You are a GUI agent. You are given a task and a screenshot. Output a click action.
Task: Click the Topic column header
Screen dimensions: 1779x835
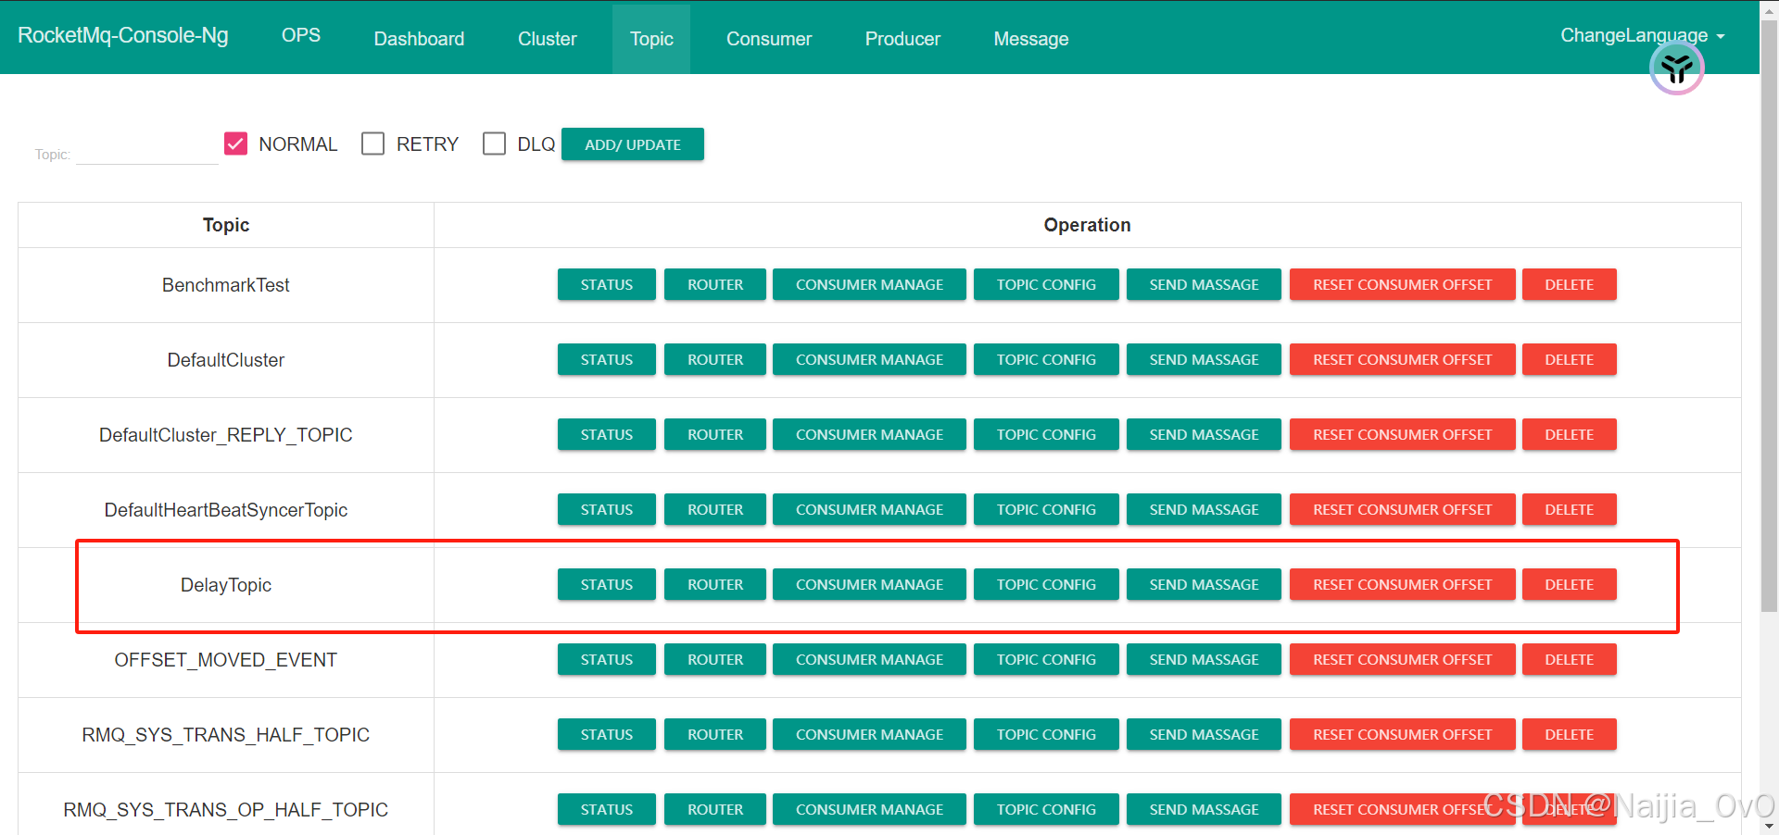226,225
